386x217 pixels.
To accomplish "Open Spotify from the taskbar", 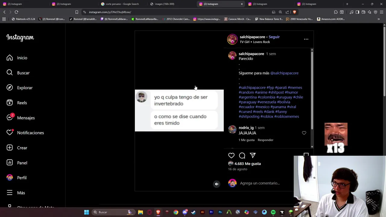I will pos(273,212).
